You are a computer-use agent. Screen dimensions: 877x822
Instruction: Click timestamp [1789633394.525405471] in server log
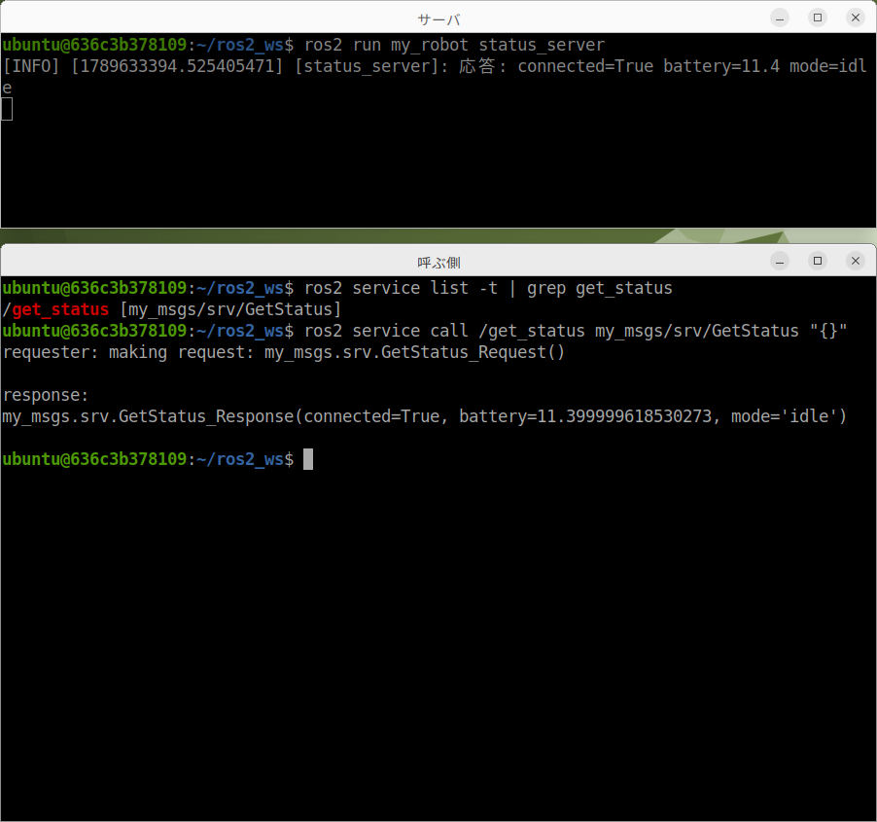coord(177,66)
